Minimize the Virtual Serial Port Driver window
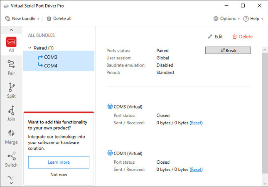This screenshot has width=268, height=187. (226, 6)
